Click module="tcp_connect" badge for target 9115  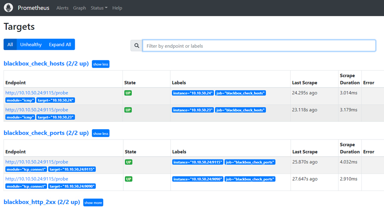[x=26, y=169]
